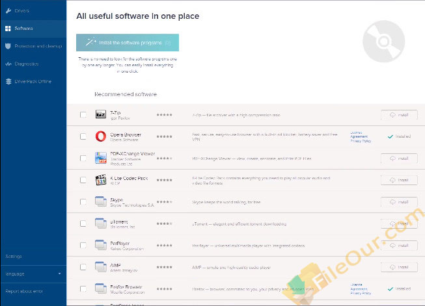Click the Skype row program icon
Screen dimensions: 425x306
[x=101, y=201]
